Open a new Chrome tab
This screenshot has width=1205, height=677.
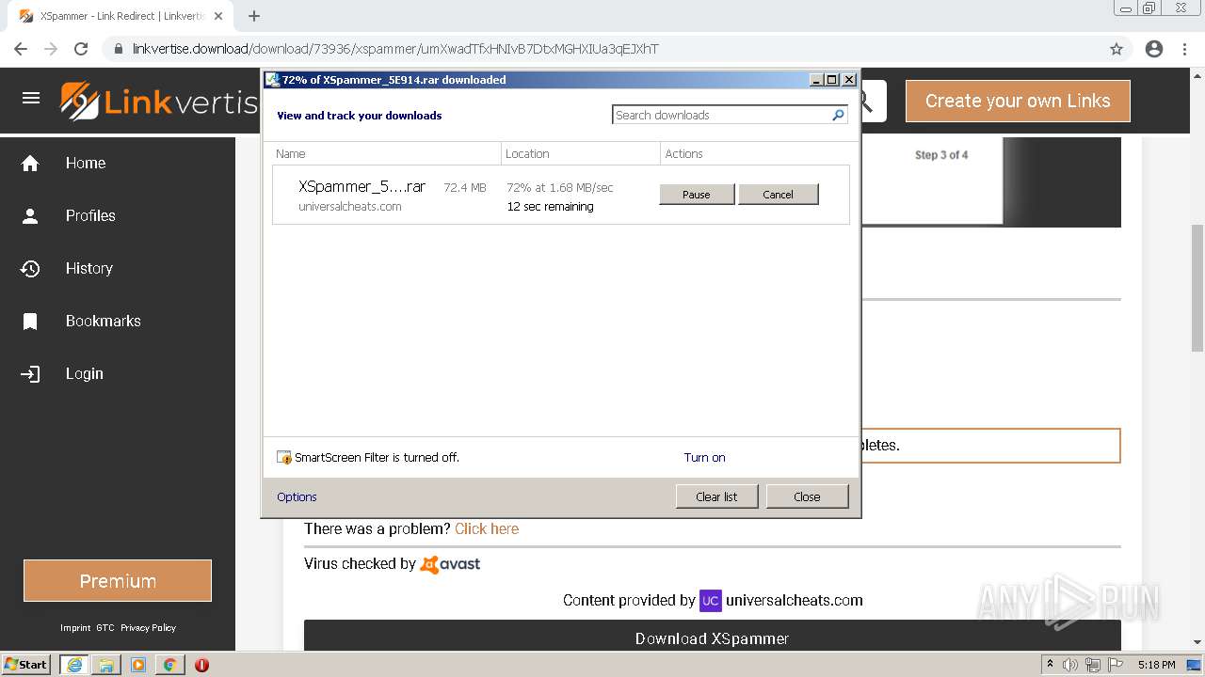pyautogui.click(x=254, y=16)
